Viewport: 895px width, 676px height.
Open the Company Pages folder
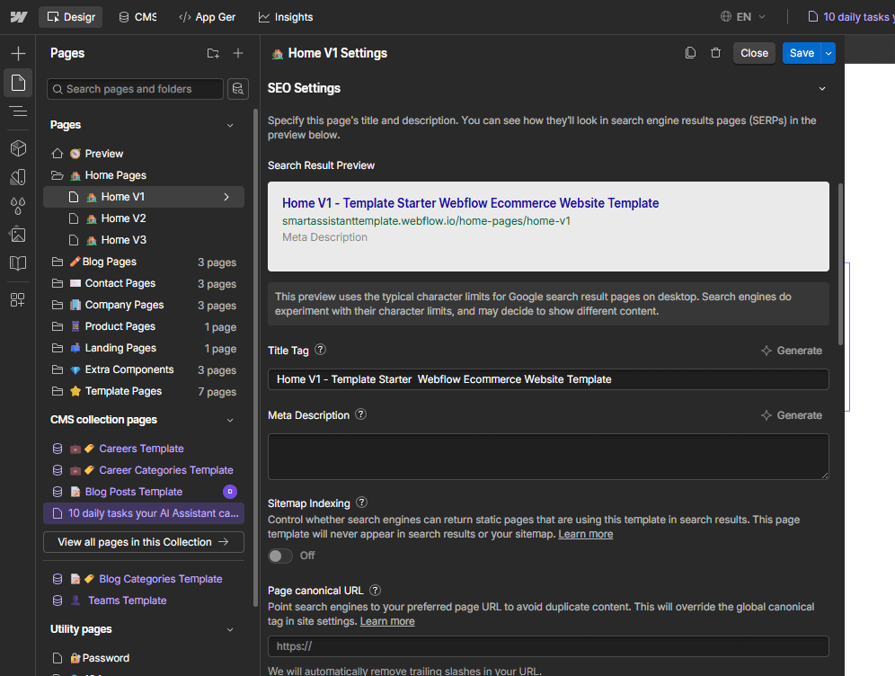click(144, 305)
